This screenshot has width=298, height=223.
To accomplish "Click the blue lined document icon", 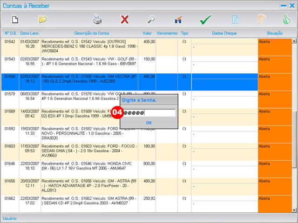I will pyautogui.click(x=236, y=20).
